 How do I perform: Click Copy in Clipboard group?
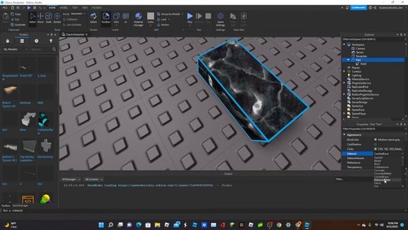(16, 14)
